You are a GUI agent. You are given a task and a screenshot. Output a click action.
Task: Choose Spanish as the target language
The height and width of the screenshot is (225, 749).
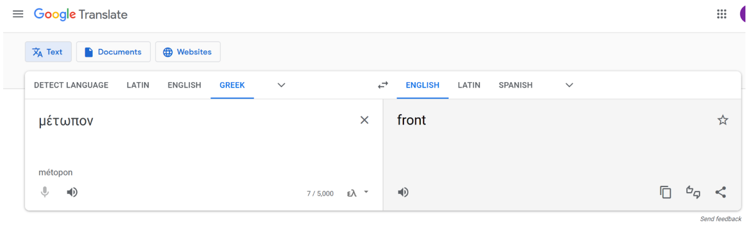[x=515, y=85]
